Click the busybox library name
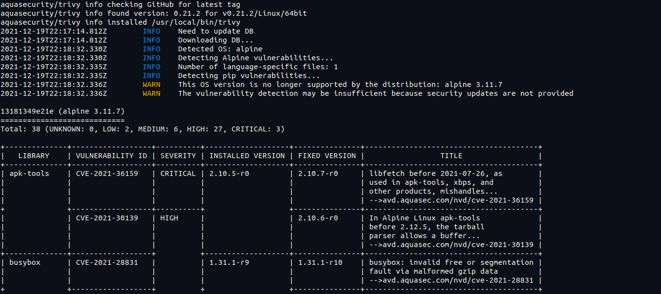661x294 pixels. point(25,262)
